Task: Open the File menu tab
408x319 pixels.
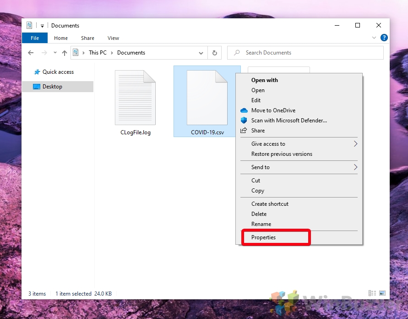Action: pos(34,38)
